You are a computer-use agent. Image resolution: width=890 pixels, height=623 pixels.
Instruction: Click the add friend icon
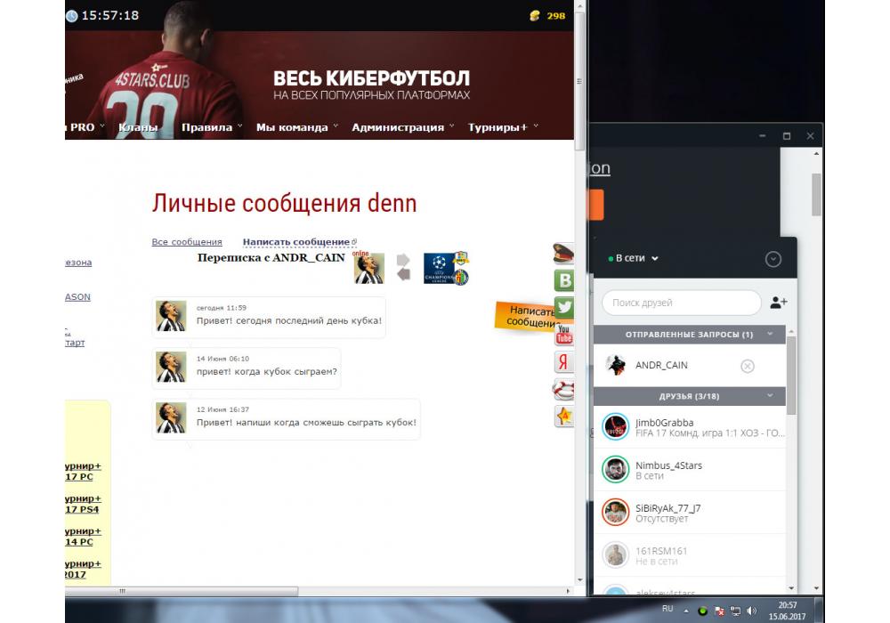pyautogui.click(x=779, y=303)
